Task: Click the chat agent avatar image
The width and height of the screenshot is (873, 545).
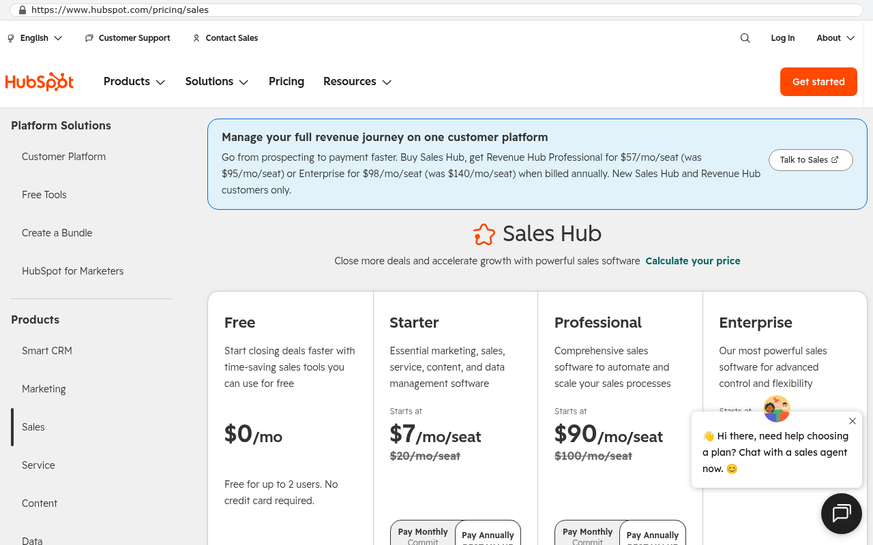Action: [776, 409]
